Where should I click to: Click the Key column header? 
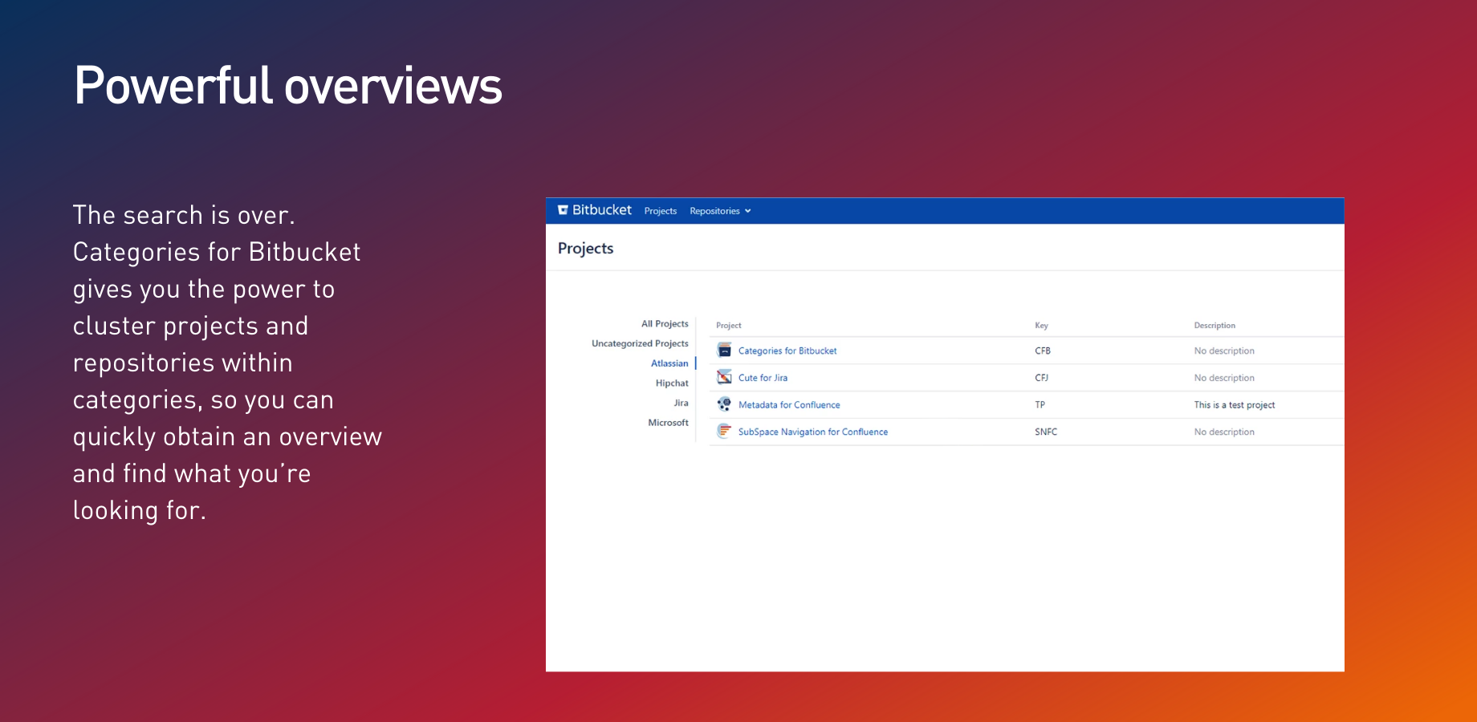click(x=1041, y=326)
